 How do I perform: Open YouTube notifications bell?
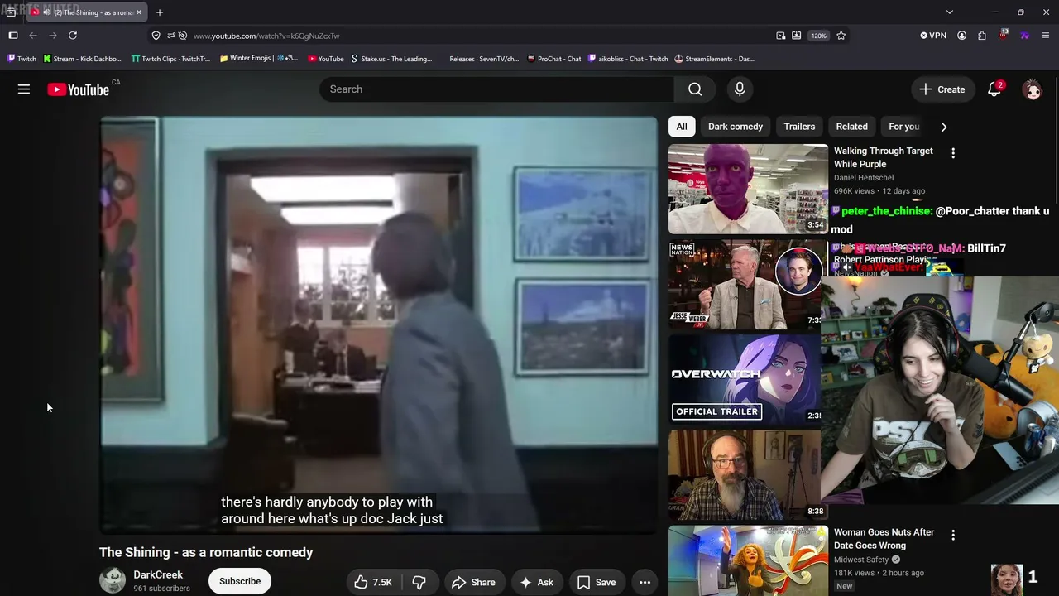click(994, 89)
